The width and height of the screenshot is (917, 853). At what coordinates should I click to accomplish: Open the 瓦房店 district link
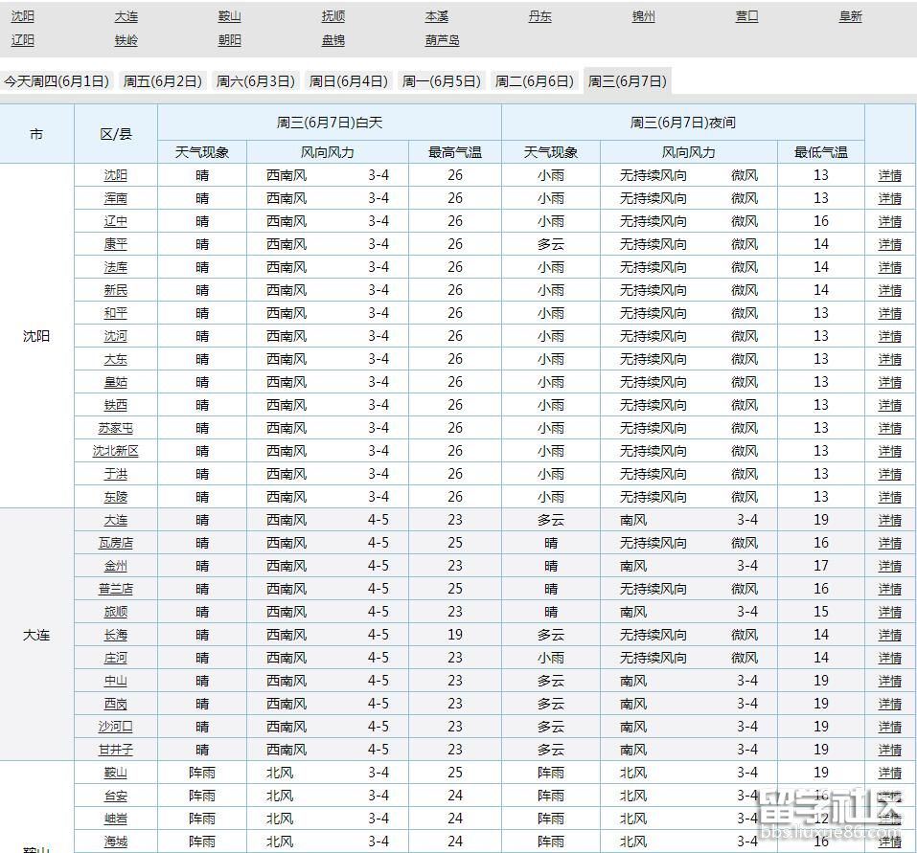(x=115, y=543)
